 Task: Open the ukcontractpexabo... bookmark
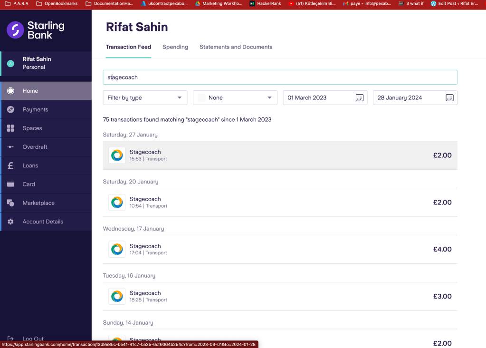point(164,3)
